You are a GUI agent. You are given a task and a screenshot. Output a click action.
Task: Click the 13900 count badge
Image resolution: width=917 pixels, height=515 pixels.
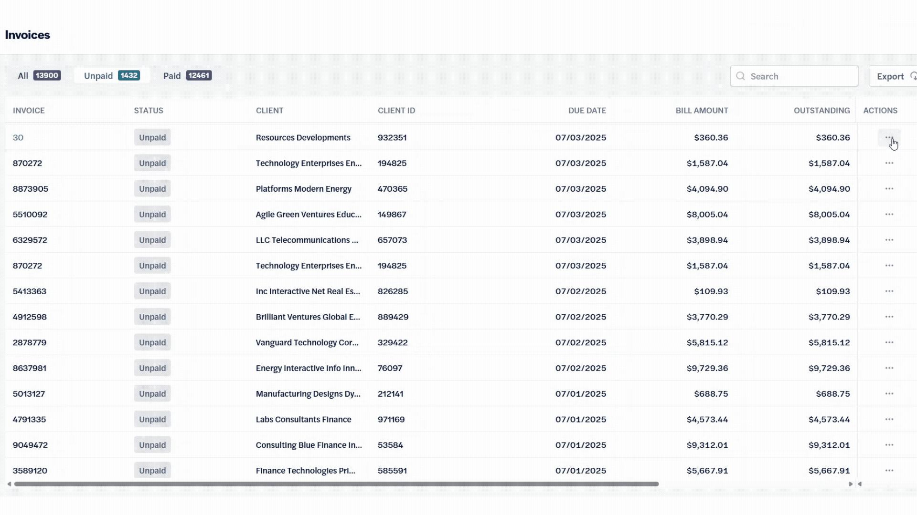(47, 75)
